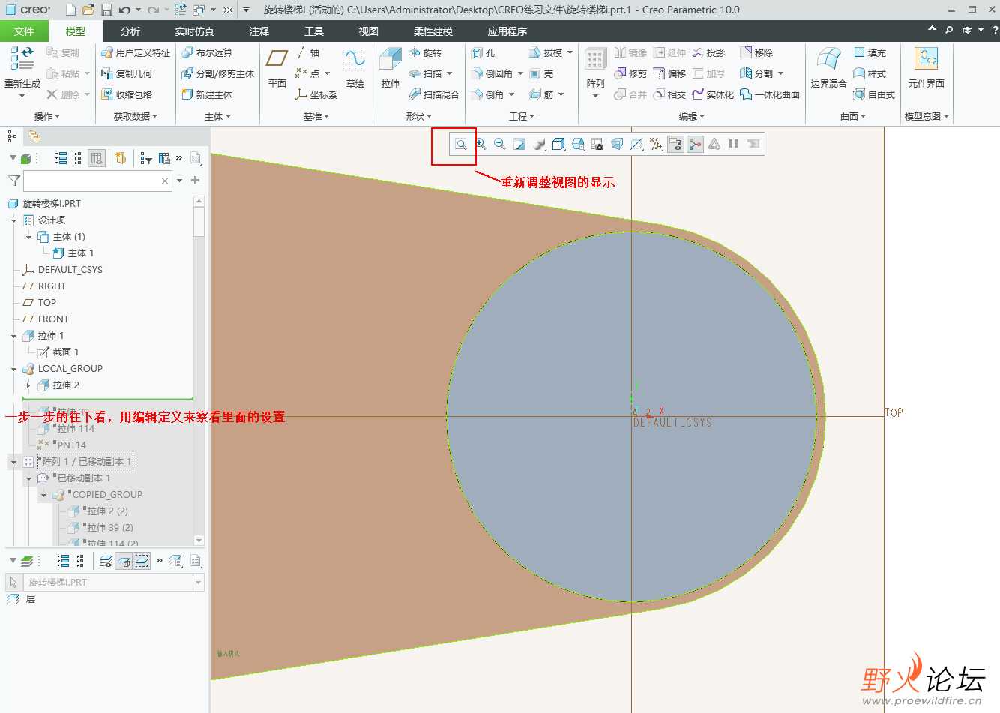
Task: Click the Fill (填充) surface tool
Action: tap(870, 53)
